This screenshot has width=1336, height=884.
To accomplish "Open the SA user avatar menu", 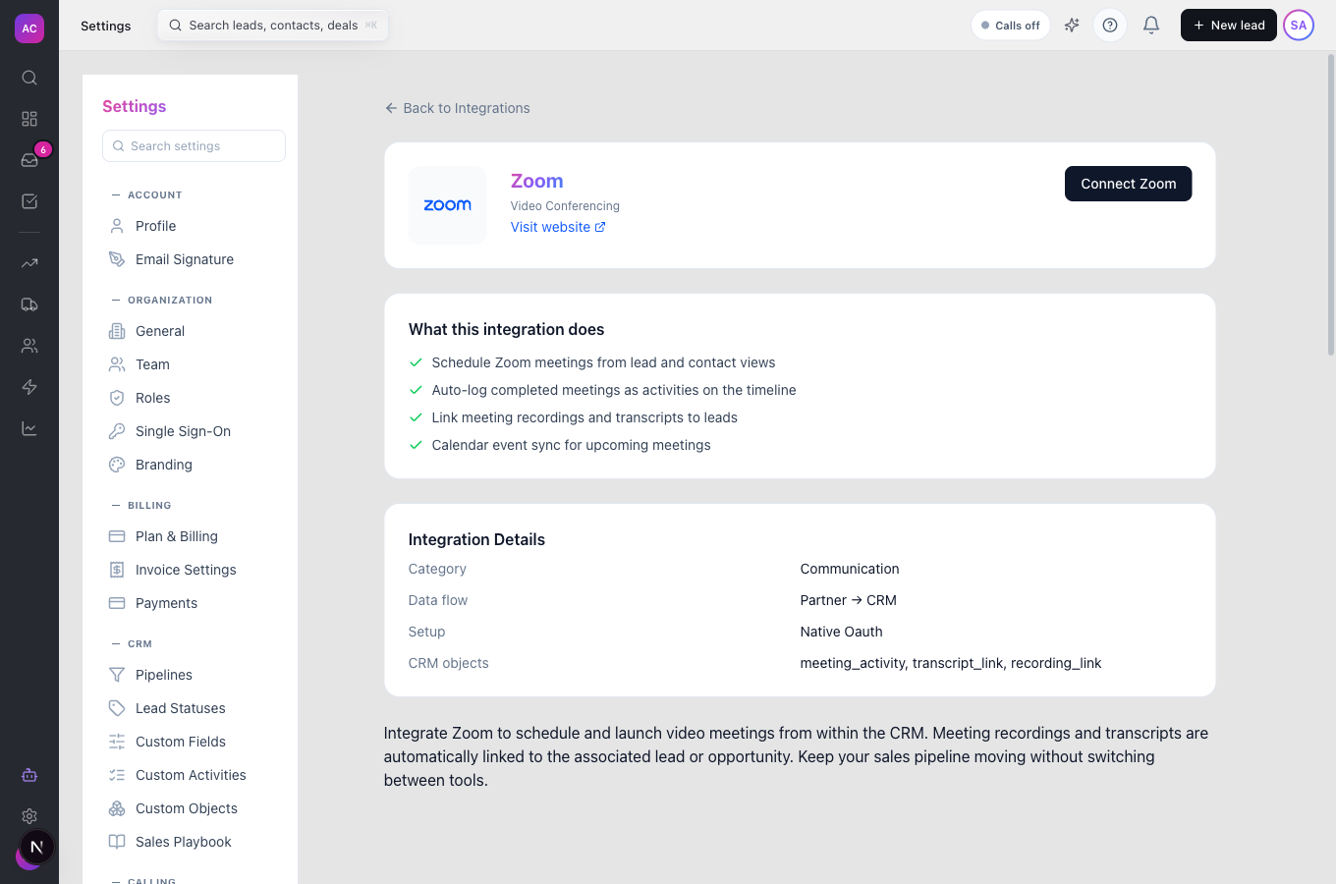I will pyautogui.click(x=1299, y=26).
